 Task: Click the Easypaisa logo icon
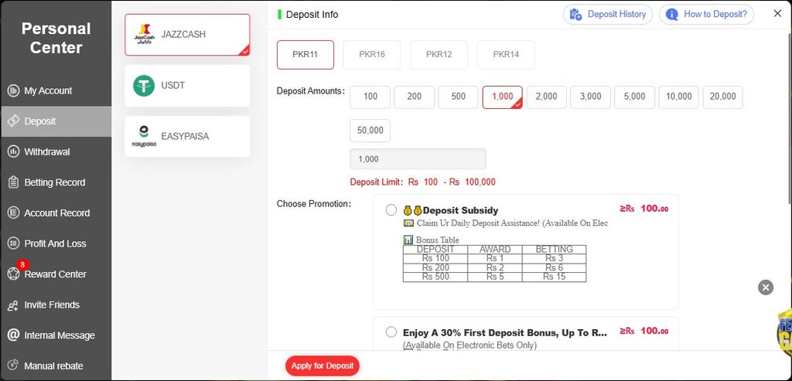click(144, 136)
